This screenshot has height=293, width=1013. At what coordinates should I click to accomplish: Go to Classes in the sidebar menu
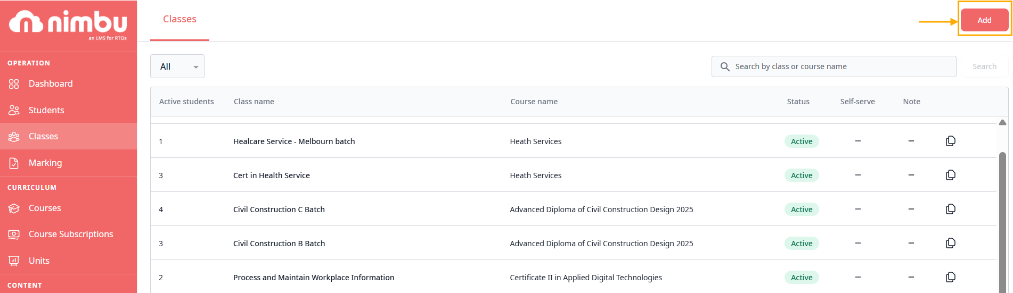point(43,136)
